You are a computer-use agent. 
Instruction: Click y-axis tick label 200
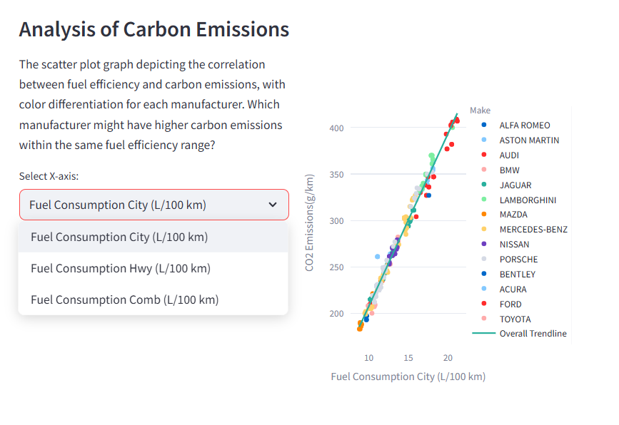click(x=337, y=314)
